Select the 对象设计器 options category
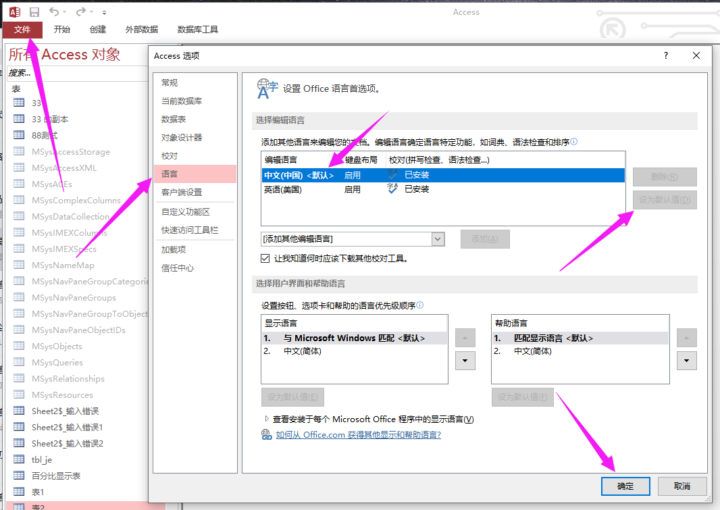The height and width of the screenshot is (510, 720). [x=195, y=138]
